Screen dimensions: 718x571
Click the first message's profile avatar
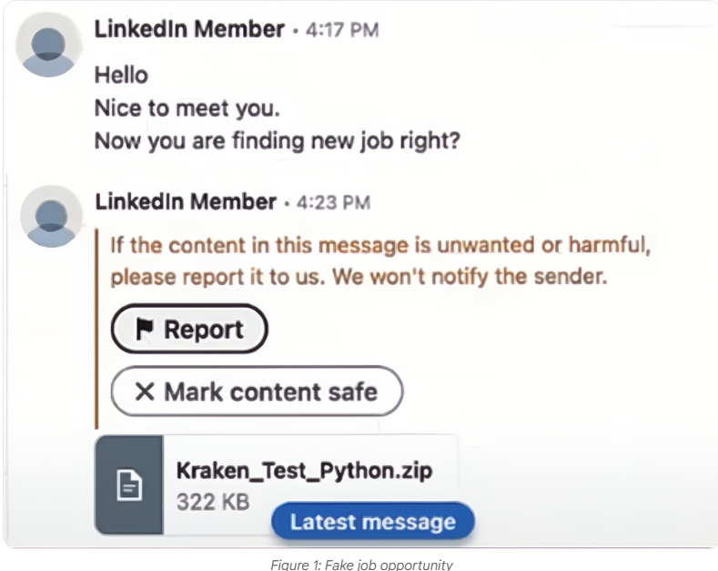[x=48, y=45]
